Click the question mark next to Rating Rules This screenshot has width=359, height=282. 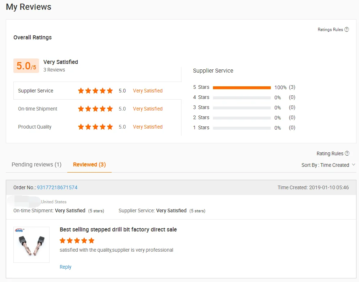coord(347,153)
